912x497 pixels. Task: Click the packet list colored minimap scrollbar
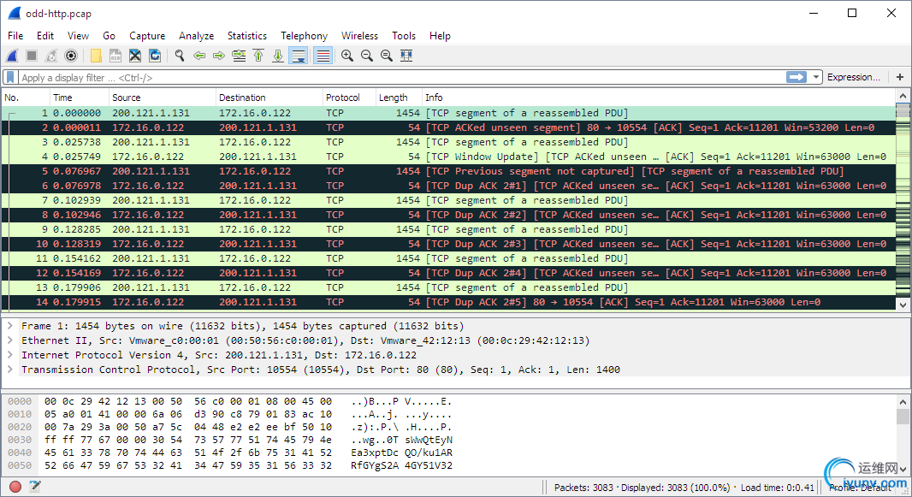tap(902, 205)
